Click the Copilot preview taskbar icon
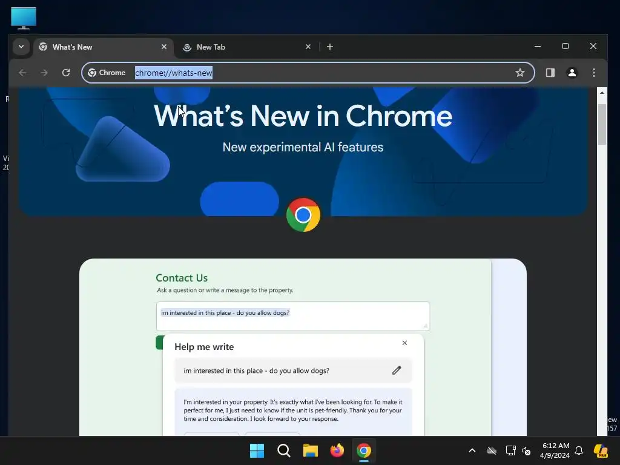The image size is (620, 465). [601, 450]
